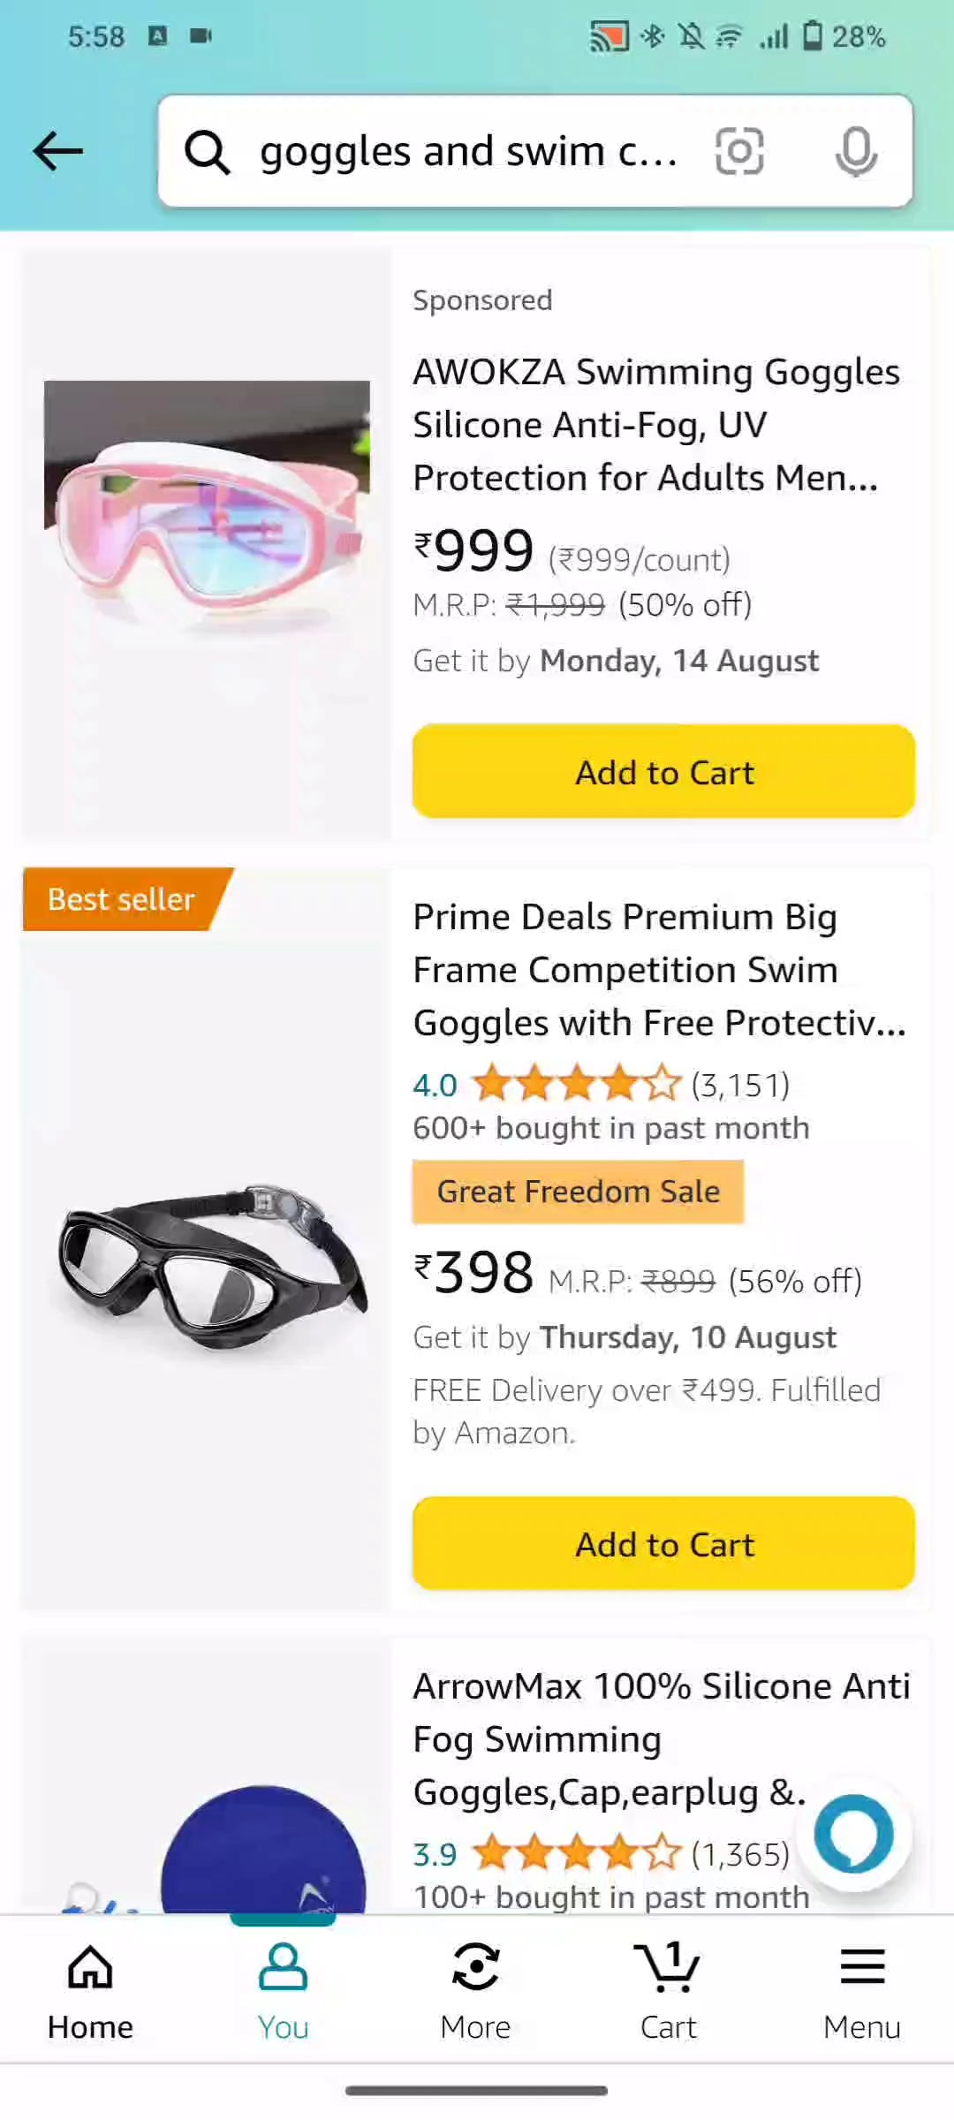Open AWOKZA Swimming Goggles product title
Viewport: 954px width, 2120px height.
655,425
